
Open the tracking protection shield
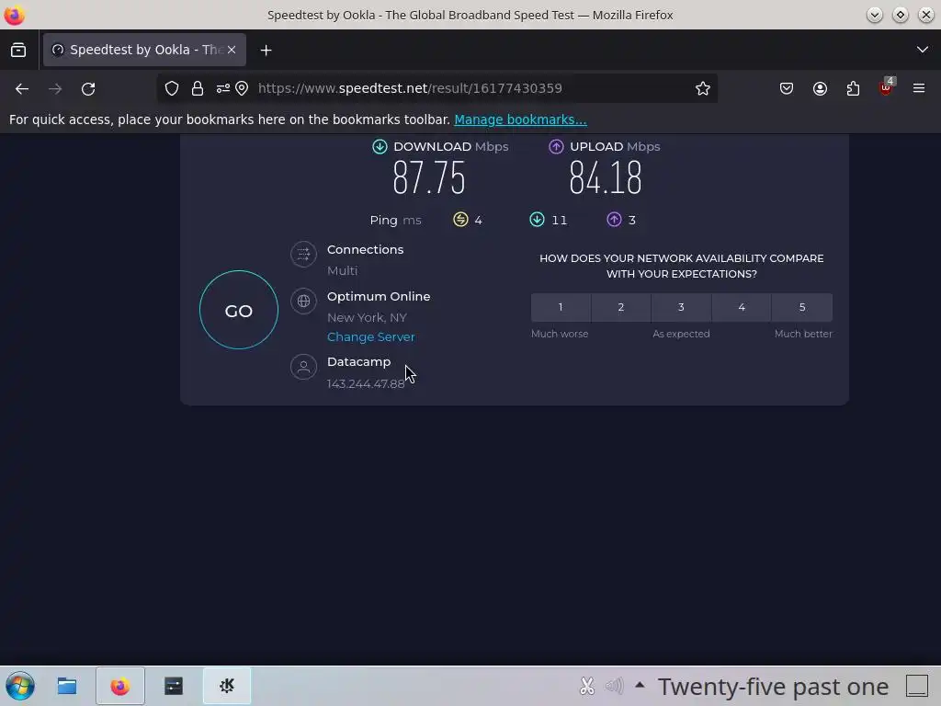172,89
